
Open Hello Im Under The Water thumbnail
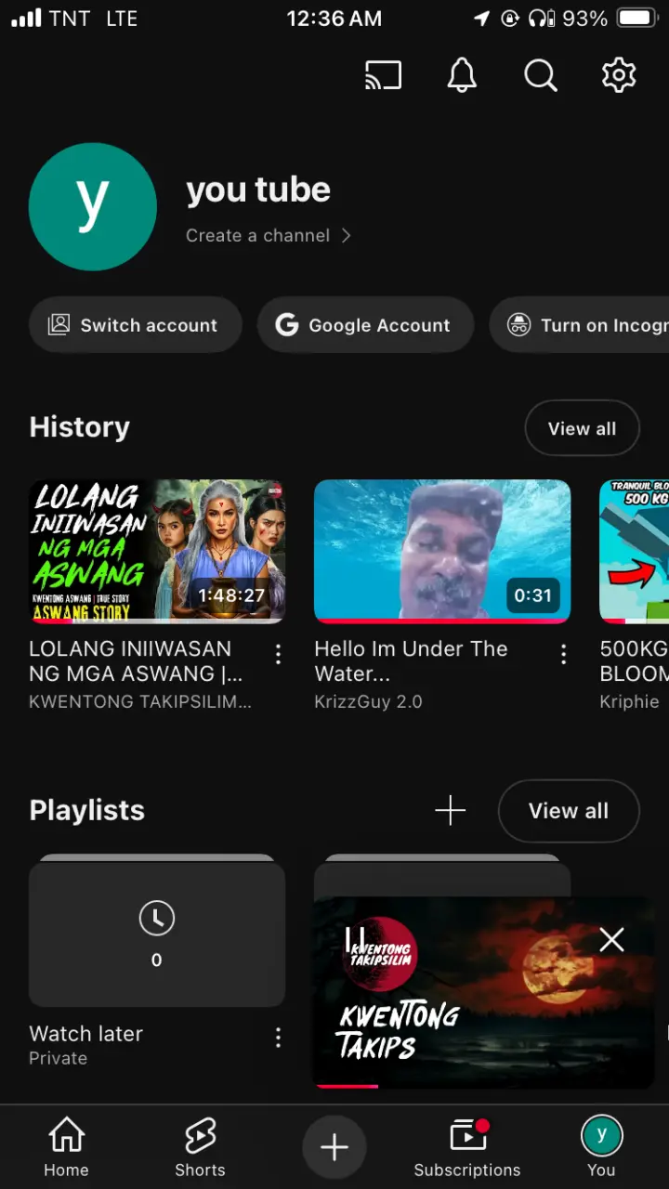click(x=442, y=551)
